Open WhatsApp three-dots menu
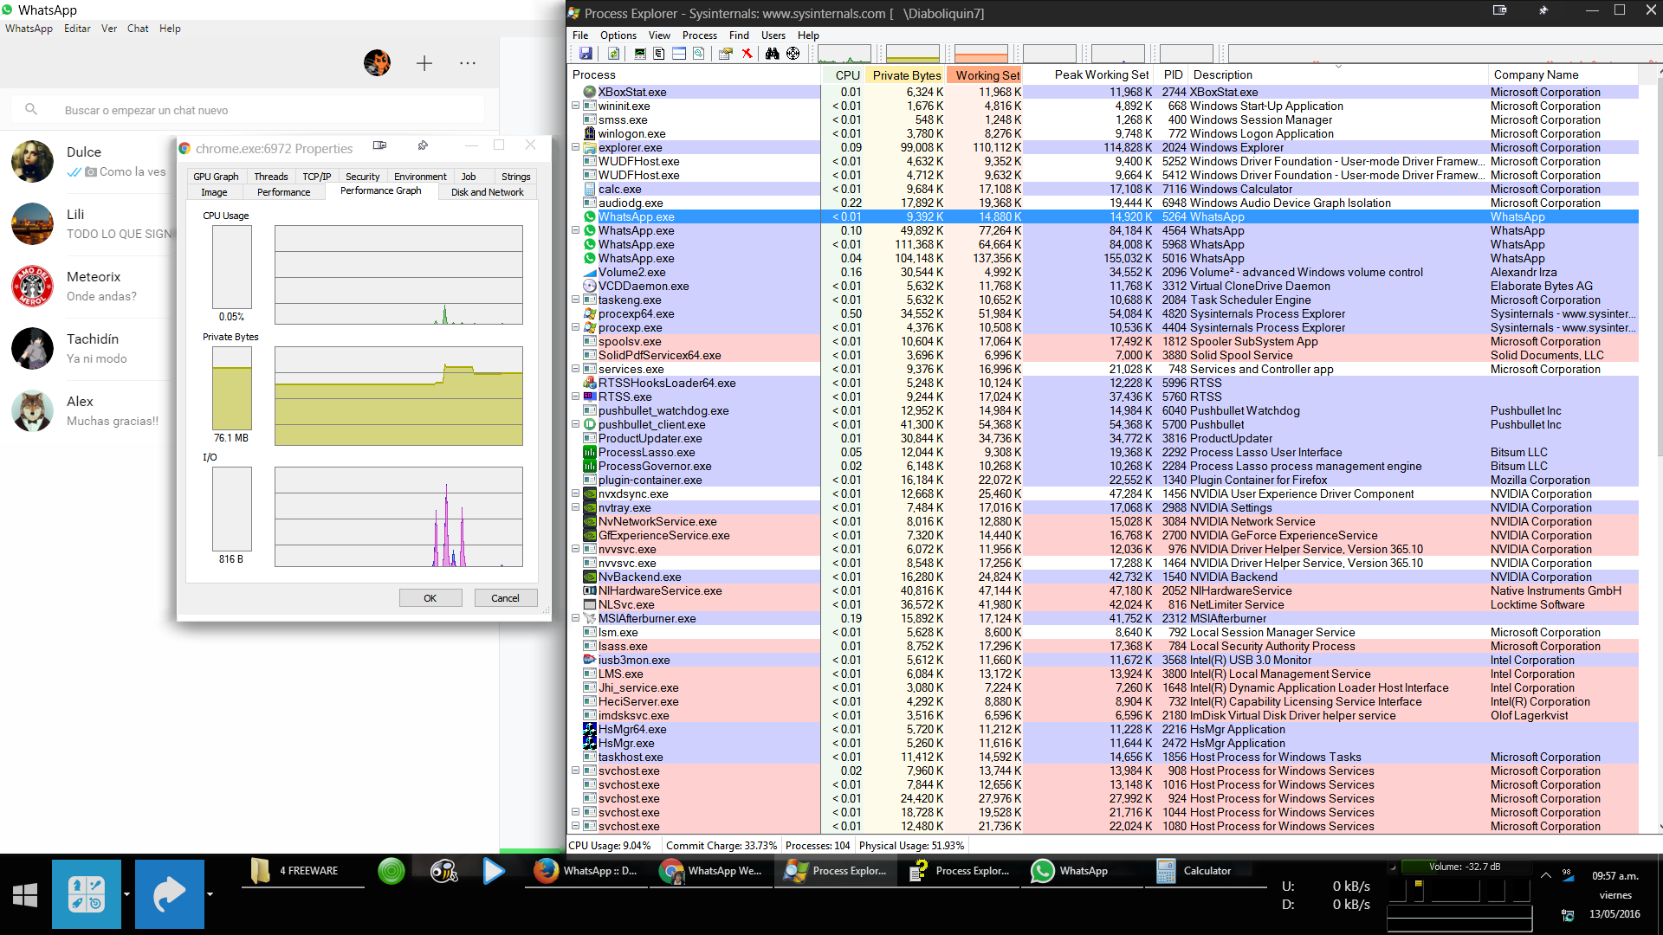Image resolution: width=1663 pixels, height=935 pixels. point(468,63)
